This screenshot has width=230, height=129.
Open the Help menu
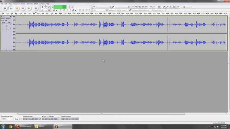click(47, 4)
